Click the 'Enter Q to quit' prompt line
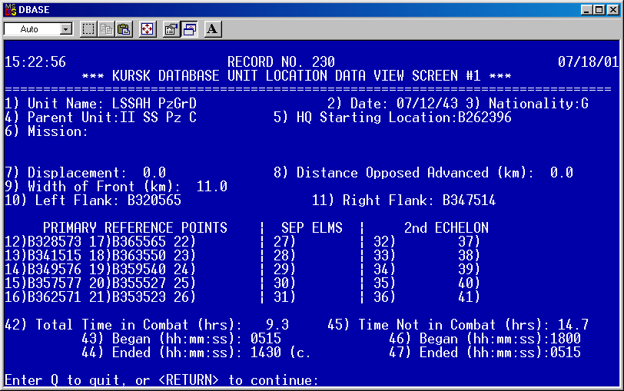The width and height of the screenshot is (624, 391). click(161, 380)
